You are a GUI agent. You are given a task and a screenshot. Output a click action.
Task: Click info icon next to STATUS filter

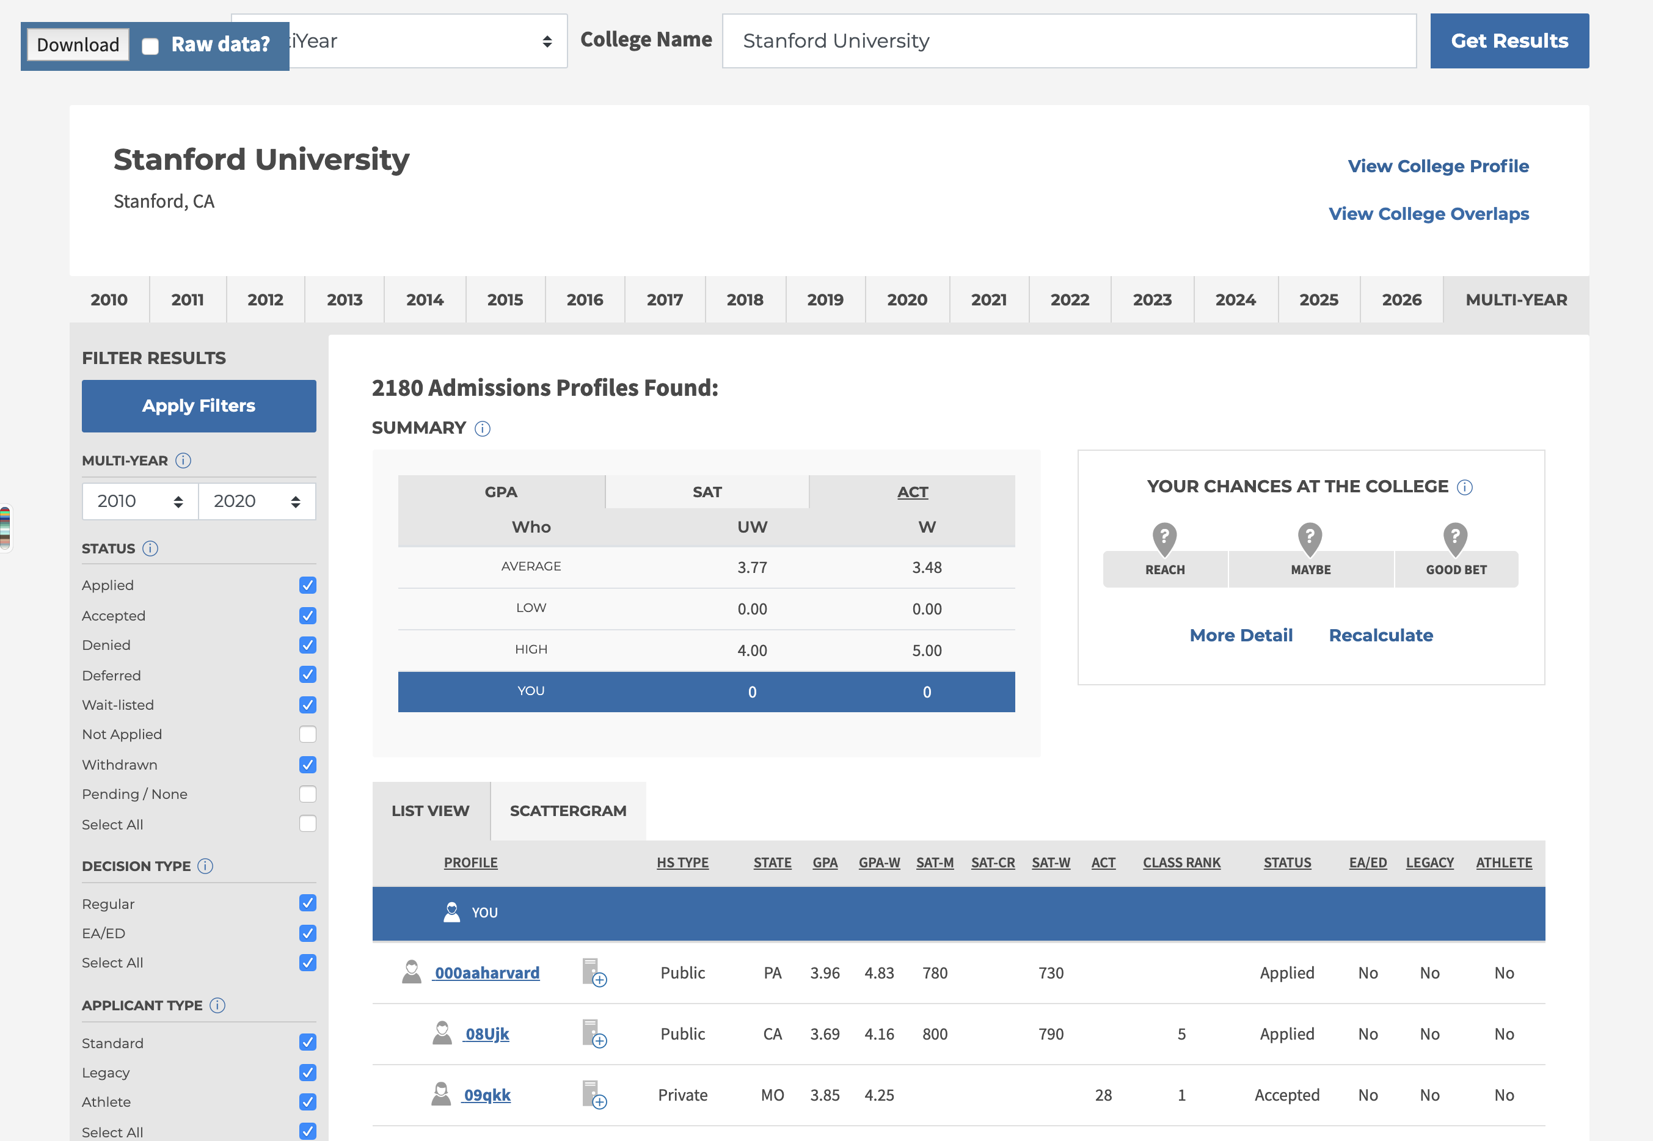pyautogui.click(x=150, y=549)
